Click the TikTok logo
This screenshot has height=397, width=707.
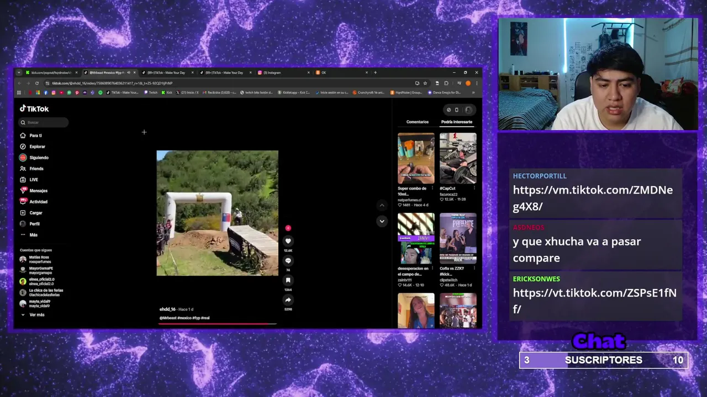pyautogui.click(x=34, y=109)
